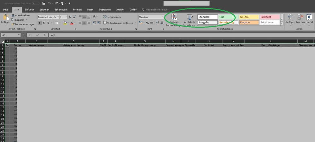Toggle bold formatting (F)
315x142 pixels.
pos(40,23)
